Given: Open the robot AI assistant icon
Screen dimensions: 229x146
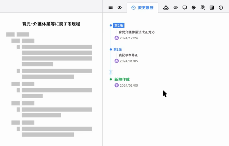Looking at the screenshot, I should click(166, 8).
